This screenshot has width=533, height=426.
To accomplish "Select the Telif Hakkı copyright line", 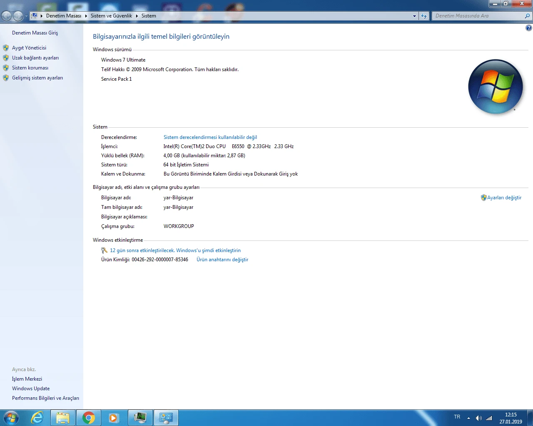I will click(170, 69).
